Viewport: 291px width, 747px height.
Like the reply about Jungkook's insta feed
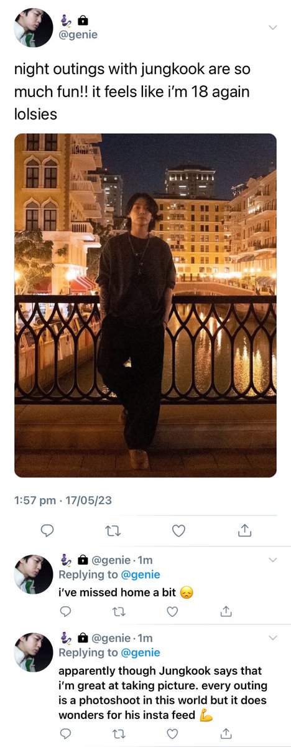[x=172, y=734]
